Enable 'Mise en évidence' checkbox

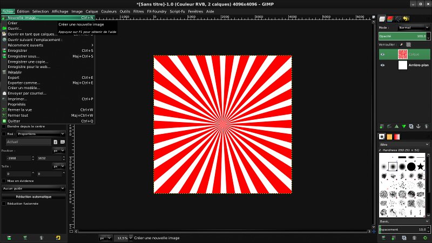4,181
